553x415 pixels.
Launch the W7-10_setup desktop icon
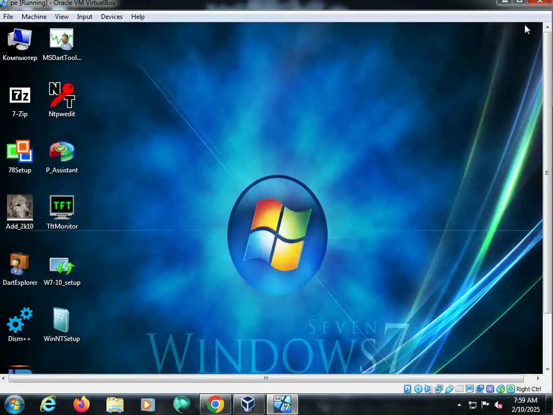(62, 271)
